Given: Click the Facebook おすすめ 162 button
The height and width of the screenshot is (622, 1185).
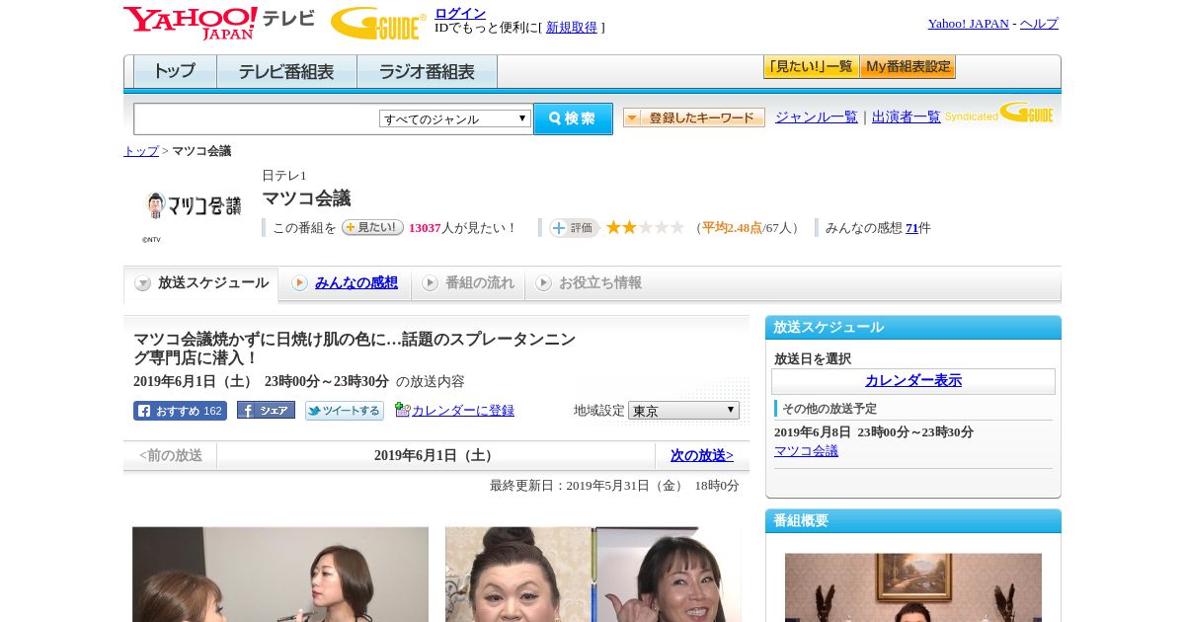Looking at the screenshot, I should pos(180,411).
